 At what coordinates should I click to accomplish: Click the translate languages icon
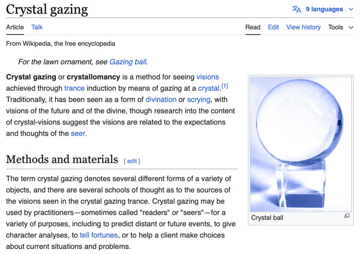(x=296, y=9)
